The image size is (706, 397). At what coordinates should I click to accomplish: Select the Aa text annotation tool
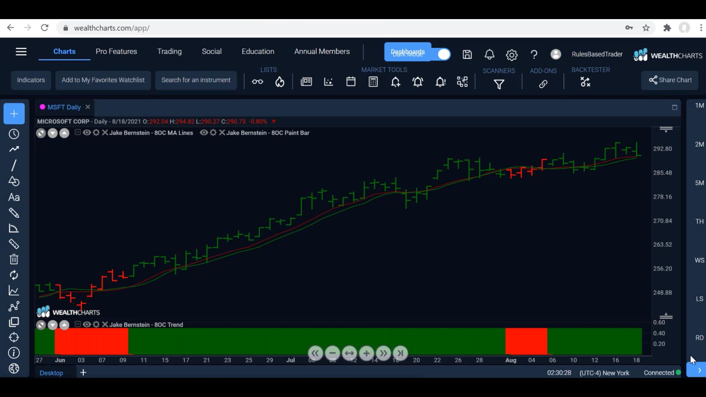(x=14, y=197)
